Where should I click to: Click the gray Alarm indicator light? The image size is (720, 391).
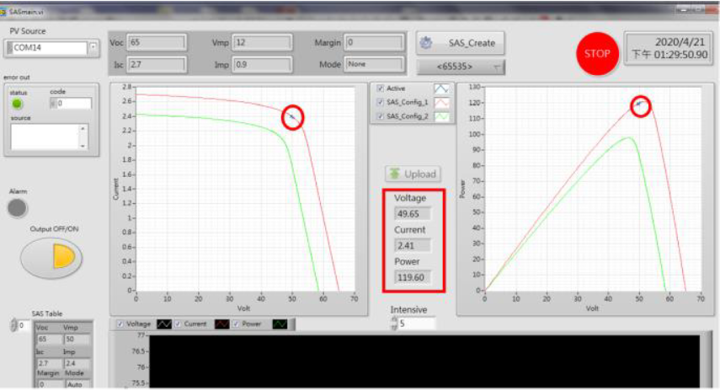[x=18, y=208]
